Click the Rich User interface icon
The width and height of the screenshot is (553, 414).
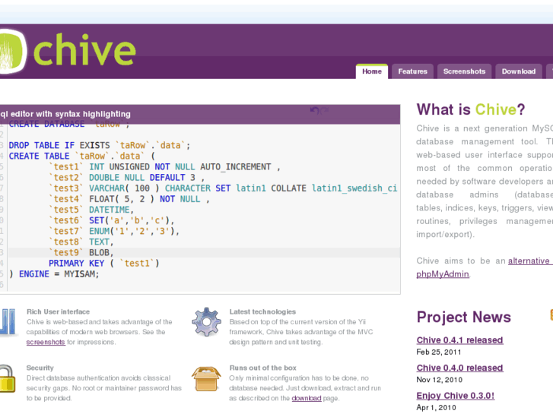(x=8, y=321)
